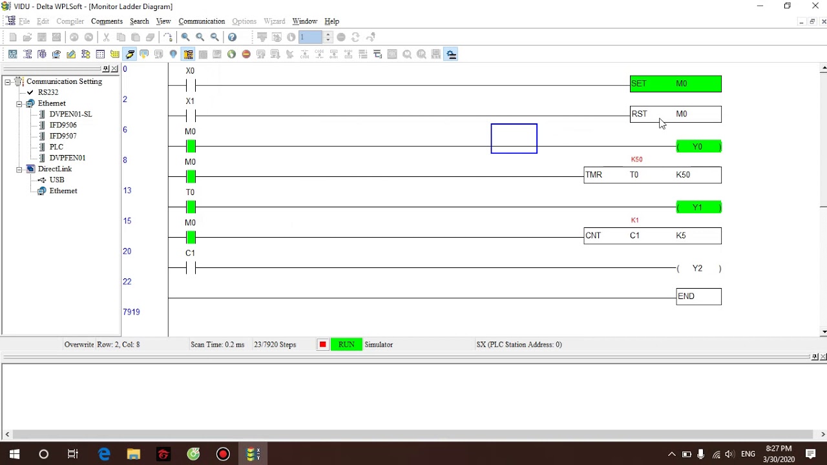The width and height of the screenshot is (827, 465).
Task: Click the New file icon
Action: 13,37
